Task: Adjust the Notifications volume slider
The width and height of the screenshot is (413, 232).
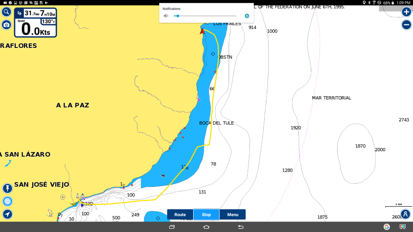Action: tap(177, 16)
